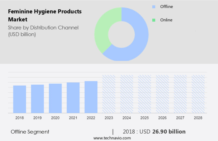
Task: Click the blue Offline legend swatch
Action: 154,6
